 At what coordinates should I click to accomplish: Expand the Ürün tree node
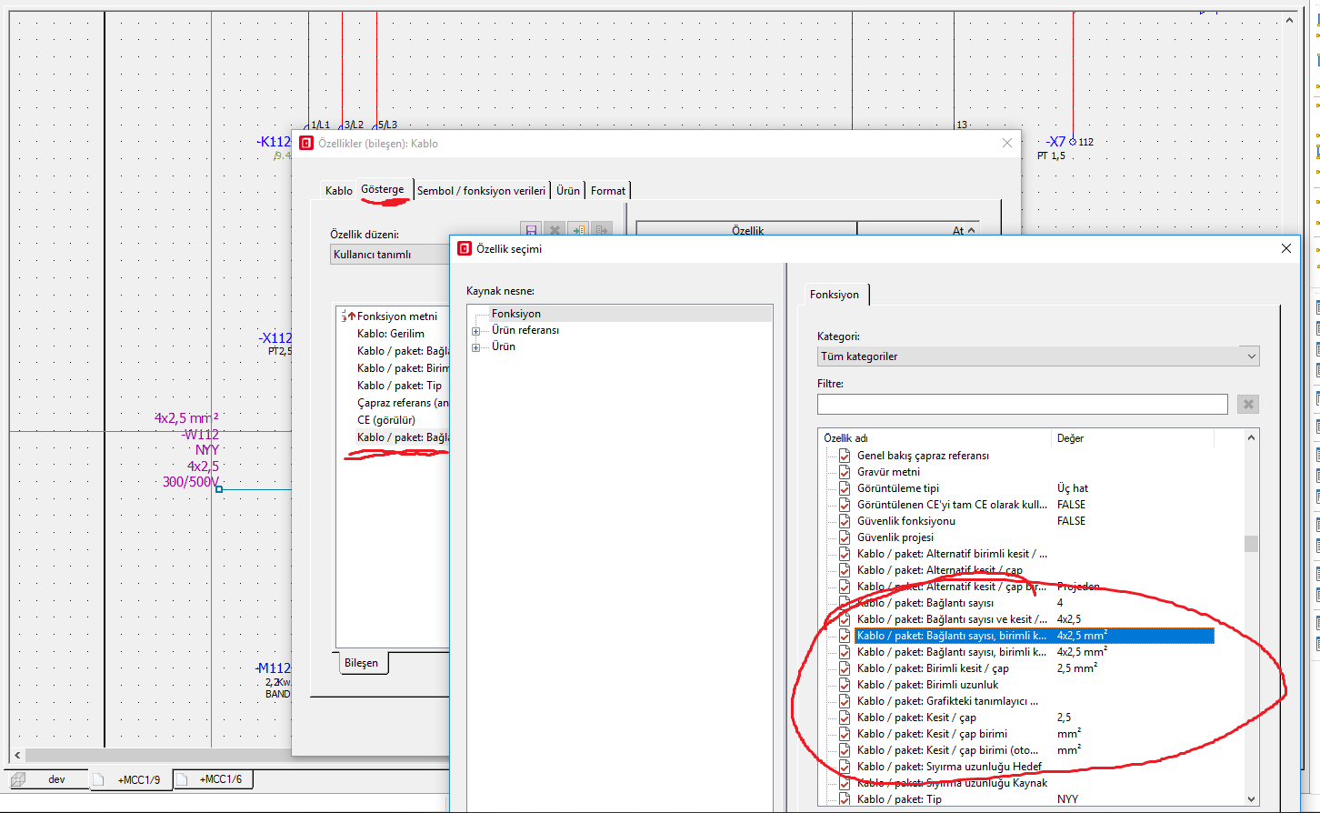point(475,347)
